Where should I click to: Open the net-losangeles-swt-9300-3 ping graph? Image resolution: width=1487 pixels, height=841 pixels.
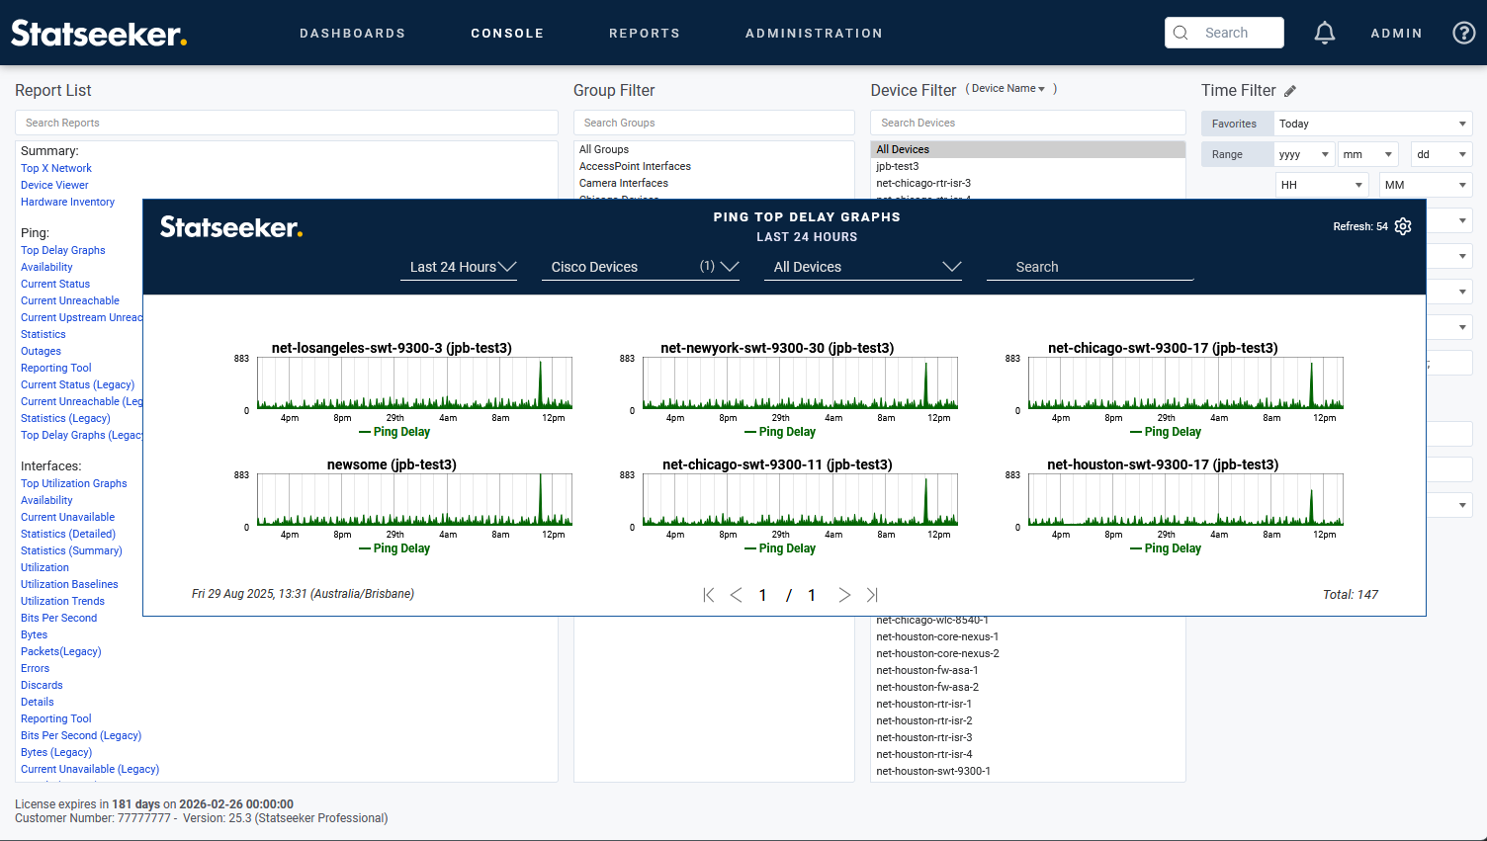coord(414,383)
